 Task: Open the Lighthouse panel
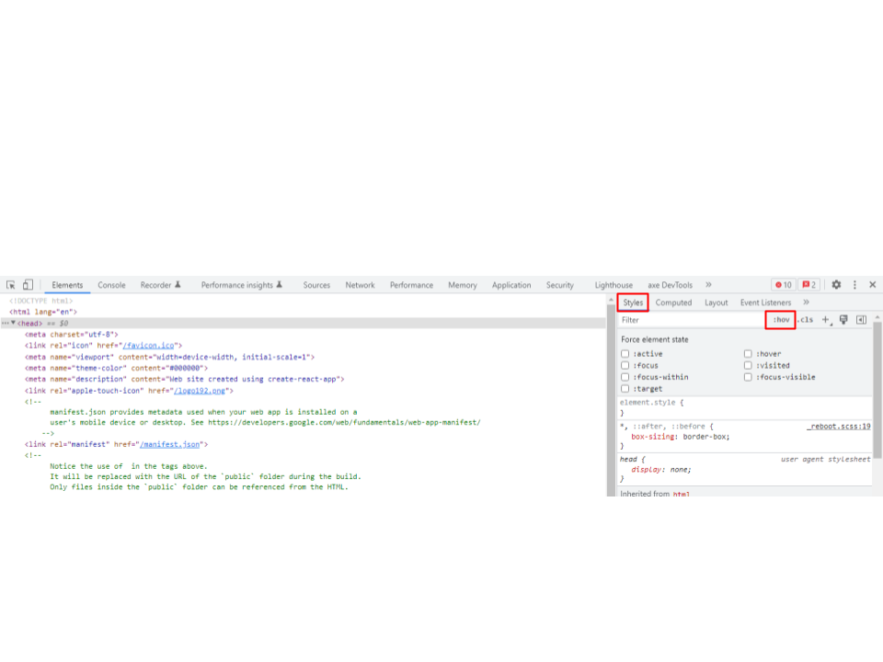[x=613, y=285]
